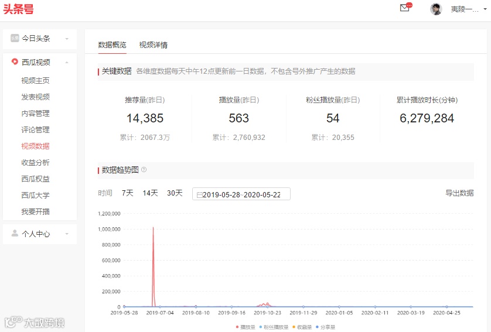Click the 数据趋势图 help question icon

144,170
